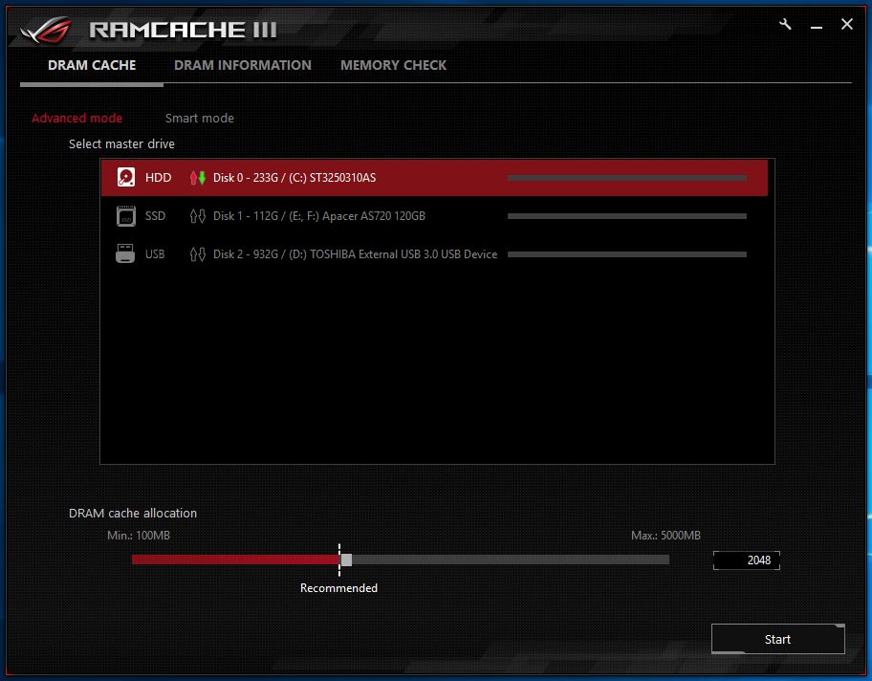This screenshot has height=681, width=872.
Task: Minimize the RAMCache III window
Action: pyautogui.click(x=817, y=26)
